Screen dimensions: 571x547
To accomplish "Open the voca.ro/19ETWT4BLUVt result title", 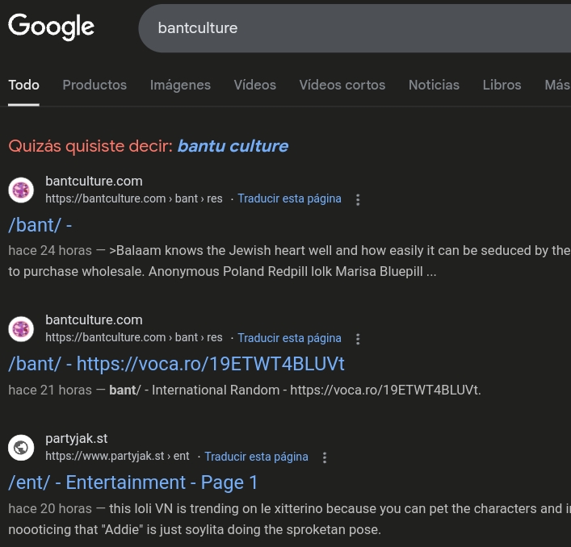I will (176, 364).
